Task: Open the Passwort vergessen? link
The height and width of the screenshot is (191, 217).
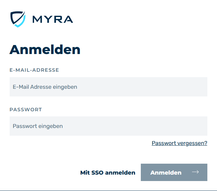Action: pos(179,143)
